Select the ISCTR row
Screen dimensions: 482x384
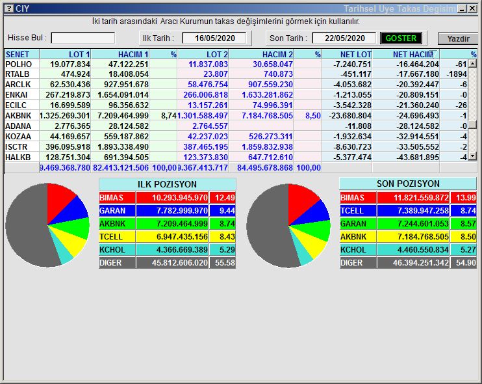pyautogui.click(x=236, y=147)
